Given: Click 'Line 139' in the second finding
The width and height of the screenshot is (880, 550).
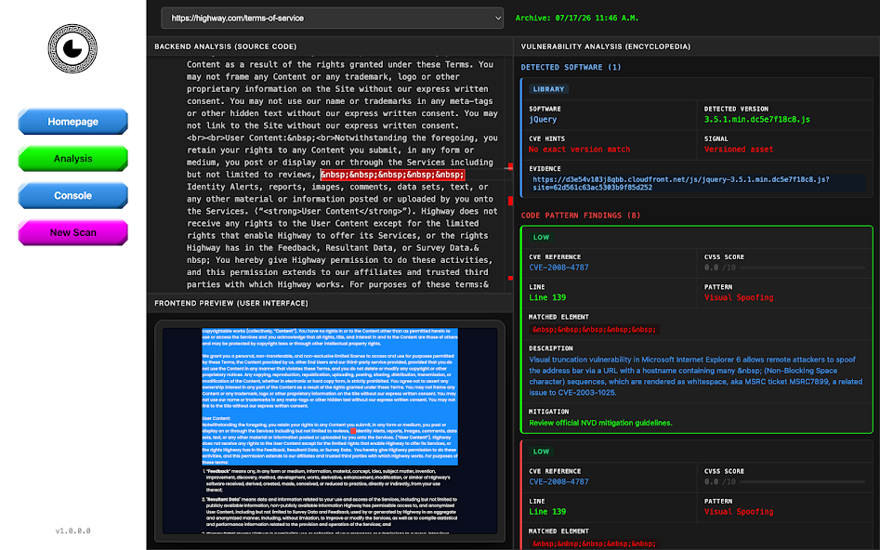Looking at the screenshot, I should [x=547, y=512].
